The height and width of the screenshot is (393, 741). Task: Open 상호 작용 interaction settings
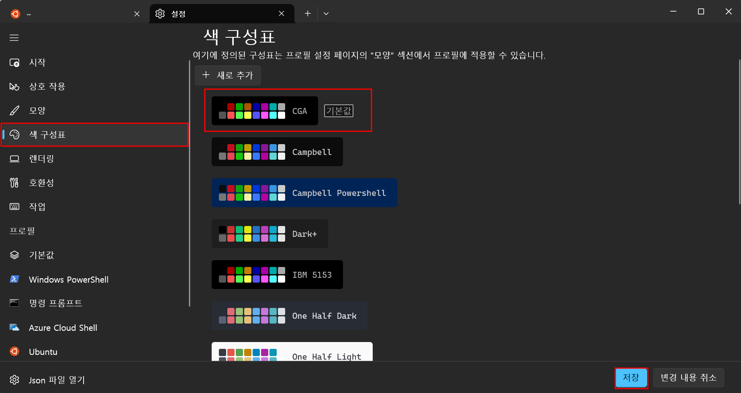click(x=95, y=86)
